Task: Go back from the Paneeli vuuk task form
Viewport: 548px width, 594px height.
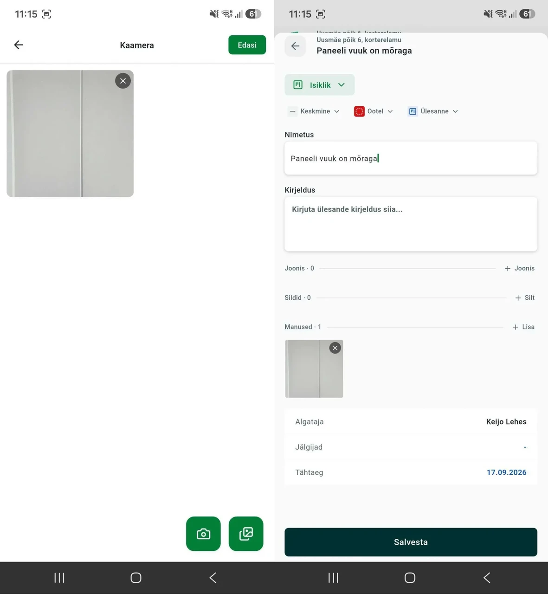Action: pyautogui.click(x=295, y=46)
